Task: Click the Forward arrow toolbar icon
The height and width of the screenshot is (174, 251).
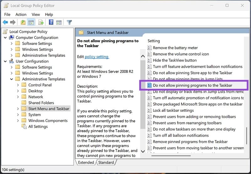Action: (x=13, y=22)
